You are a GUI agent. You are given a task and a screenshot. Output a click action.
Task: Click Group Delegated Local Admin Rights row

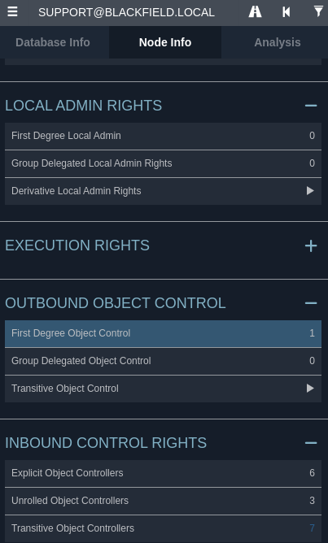163,163
